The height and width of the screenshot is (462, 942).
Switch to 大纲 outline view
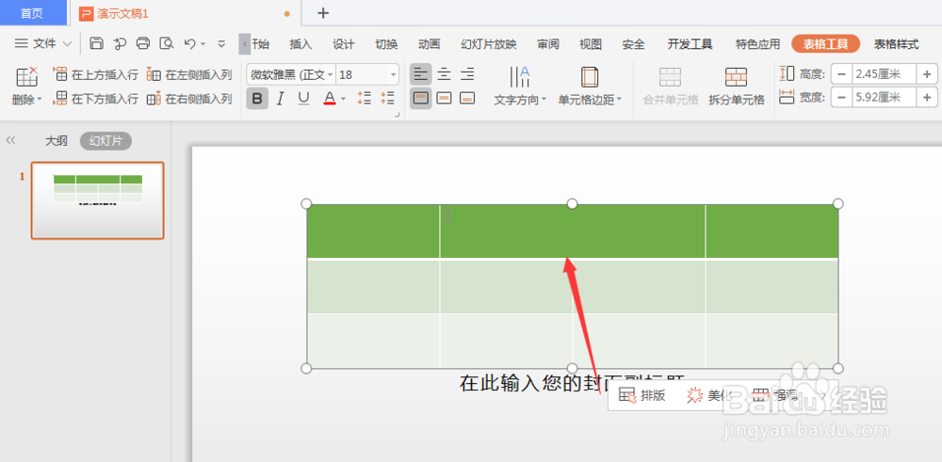pos(56,141)
